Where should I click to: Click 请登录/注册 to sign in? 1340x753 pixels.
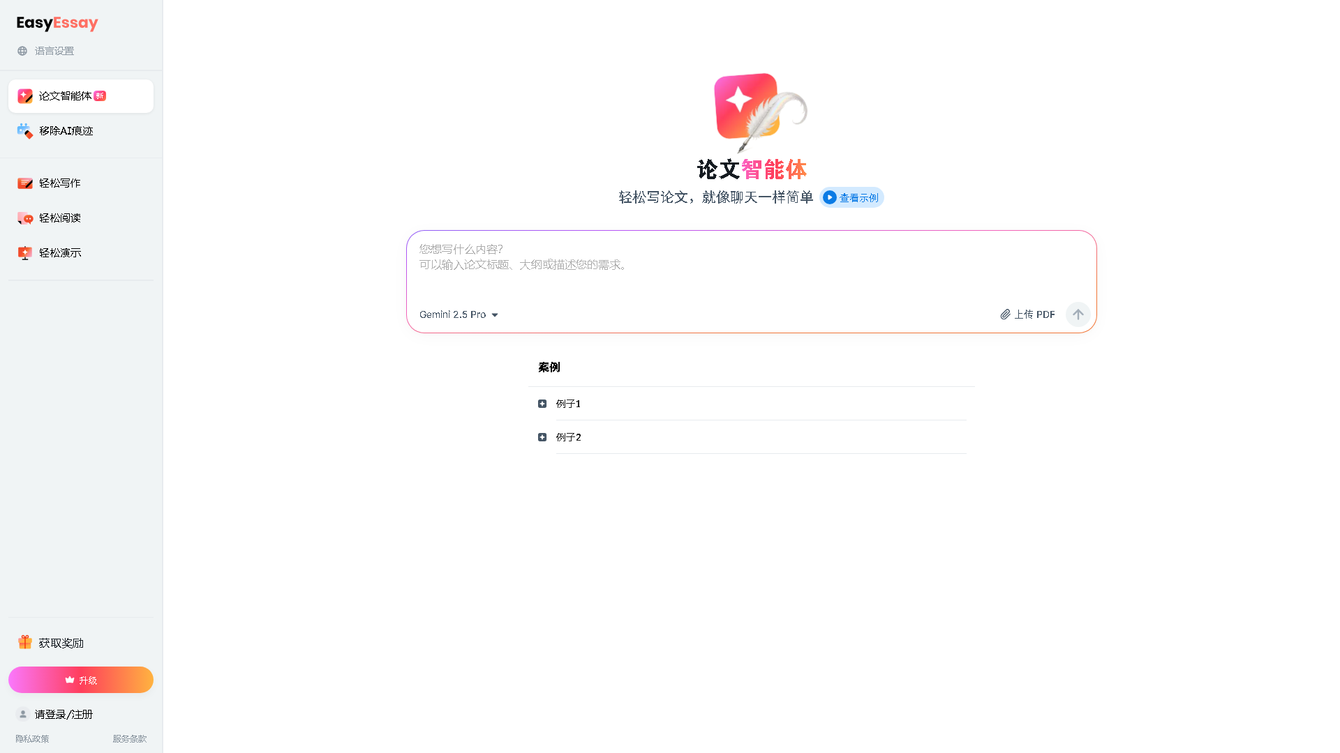(x=64, y=714)
